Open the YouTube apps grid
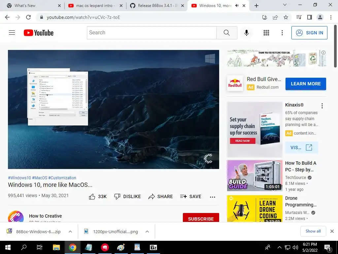 pos(266,33)
